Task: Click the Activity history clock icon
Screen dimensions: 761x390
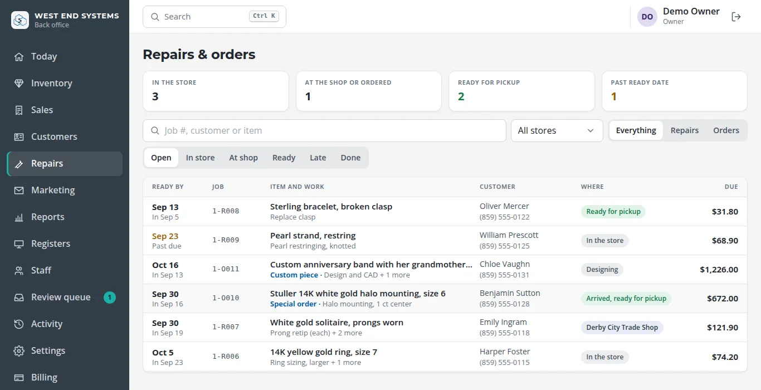Action: [19, 324]
